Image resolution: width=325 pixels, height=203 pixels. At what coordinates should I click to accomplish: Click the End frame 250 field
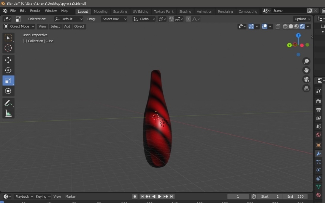[x=295, y=196]
